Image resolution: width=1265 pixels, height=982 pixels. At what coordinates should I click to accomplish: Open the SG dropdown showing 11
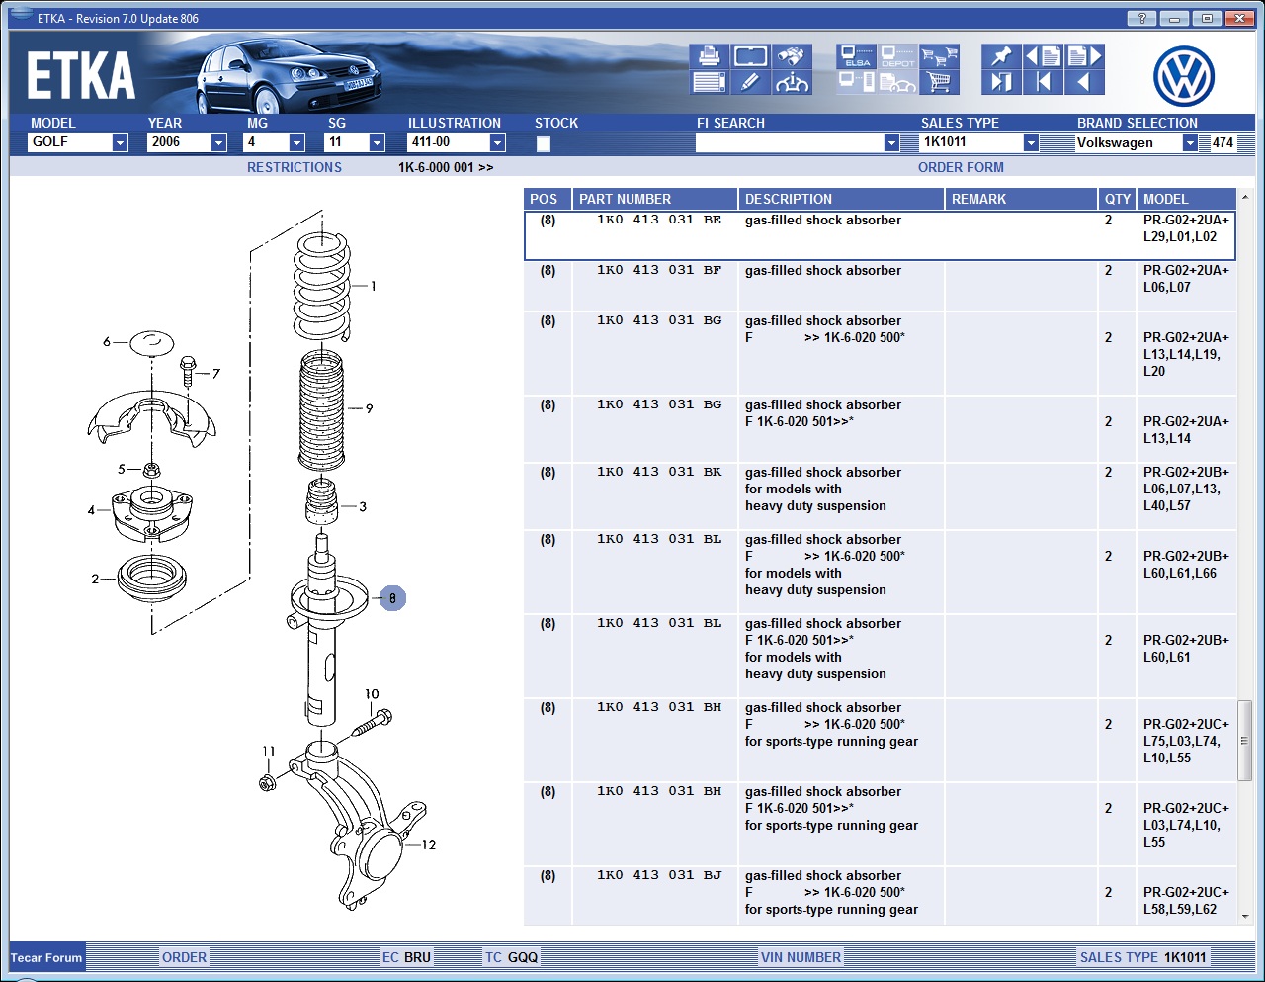click(x=377, y=142)
